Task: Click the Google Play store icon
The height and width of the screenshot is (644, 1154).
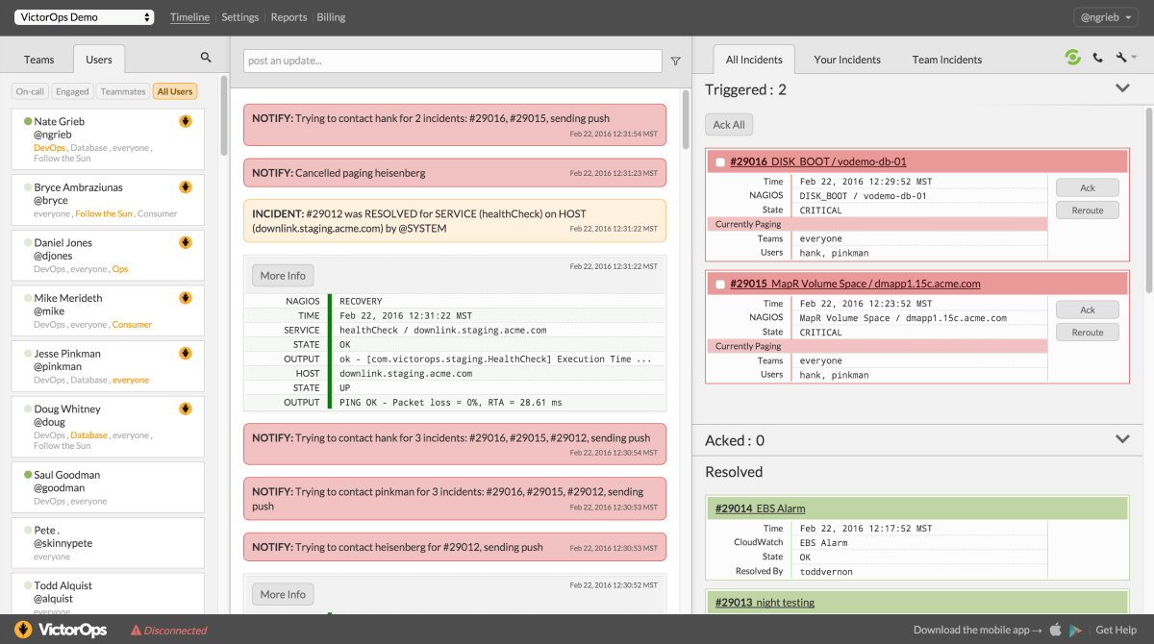Action: coord(1074,630)
